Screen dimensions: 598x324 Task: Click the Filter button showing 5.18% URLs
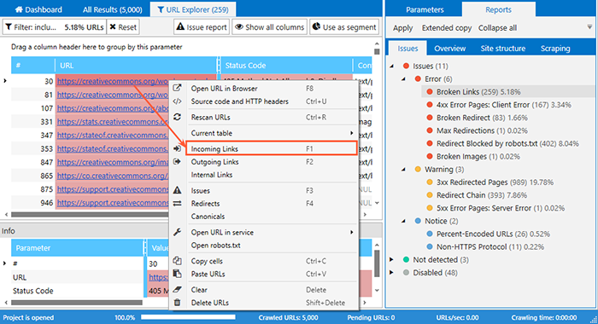(x=54, y=27)
